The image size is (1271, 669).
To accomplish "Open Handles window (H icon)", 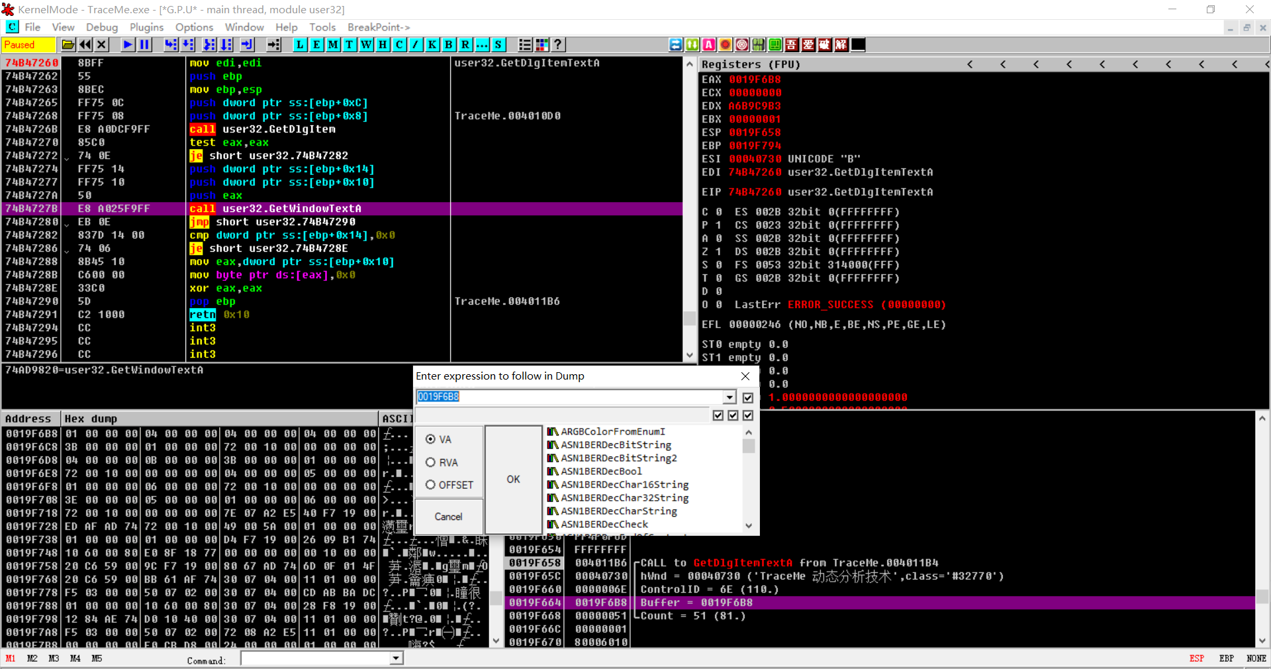I will pyautogui.click(x=383, y=44).
